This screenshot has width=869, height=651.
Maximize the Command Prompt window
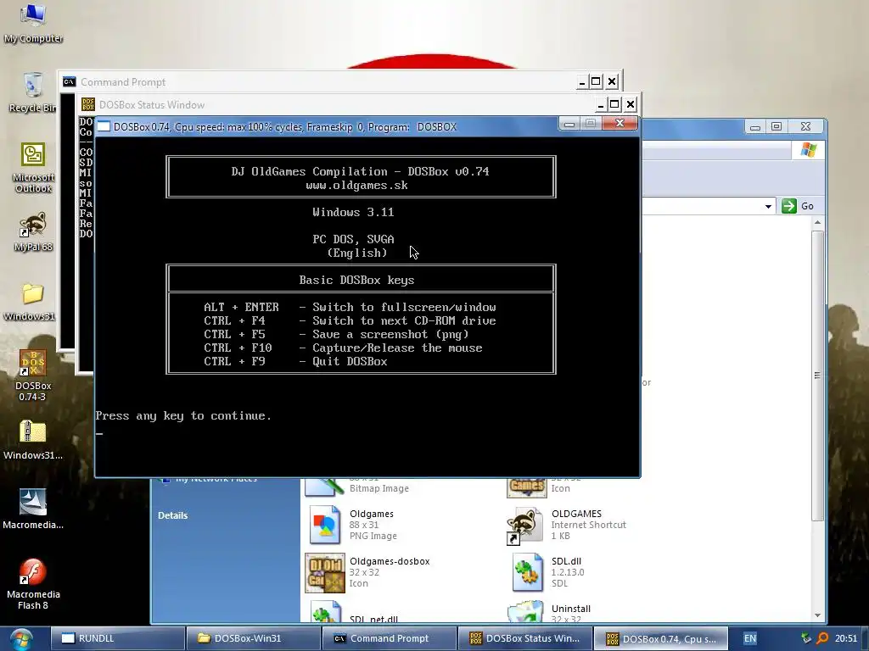pos(596,82)
